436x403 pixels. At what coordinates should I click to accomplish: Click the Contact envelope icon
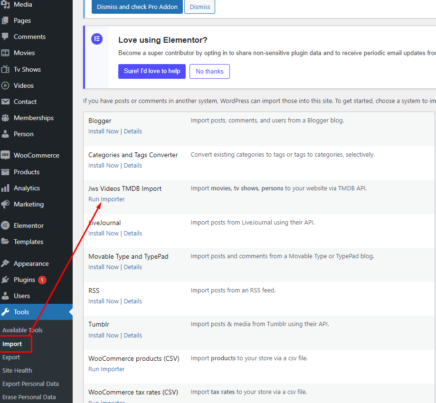pyautogui.click(x=5, y=102)
